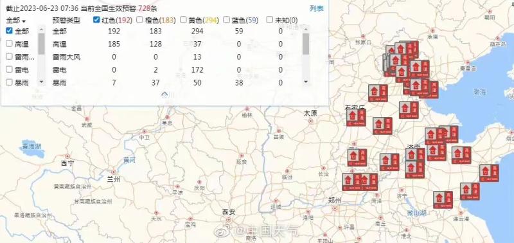
Task: Click the down arrow of the table scrollbar
Action: tap(306, 82)
